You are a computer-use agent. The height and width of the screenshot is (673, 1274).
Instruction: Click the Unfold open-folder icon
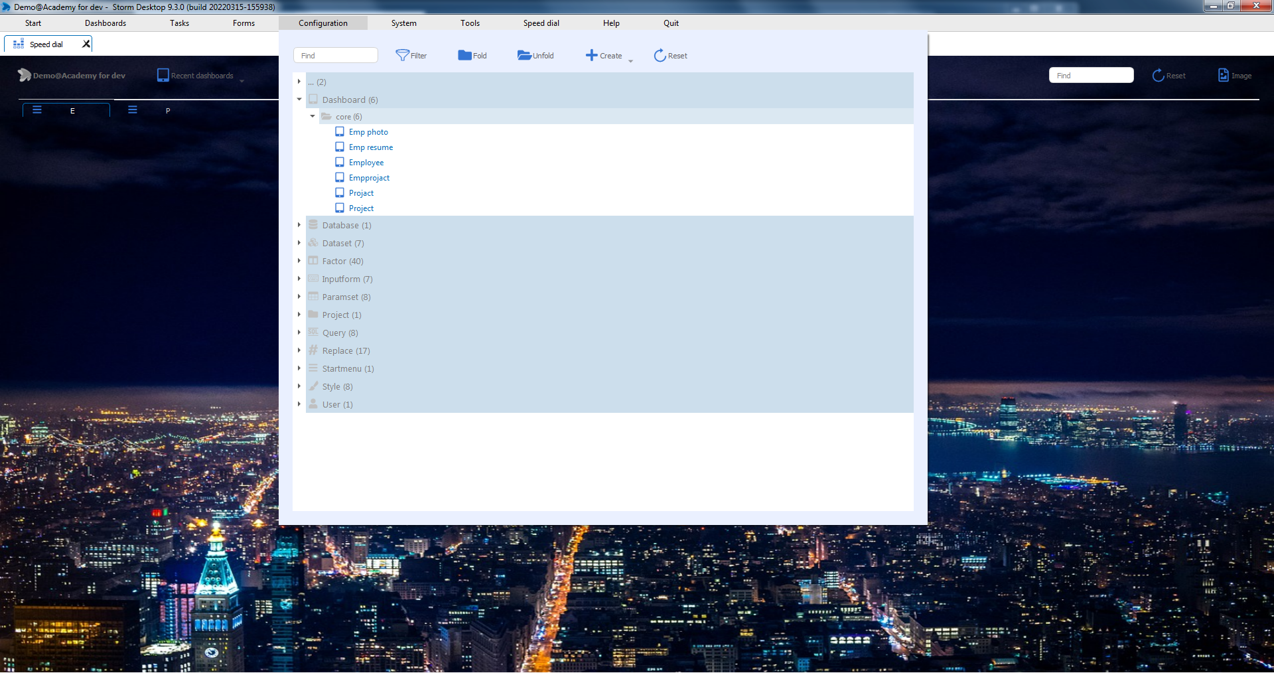[x=524, y=55]
